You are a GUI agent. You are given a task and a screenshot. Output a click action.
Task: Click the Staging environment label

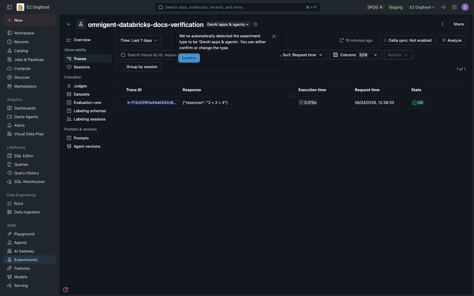click(x=395, y=7)
